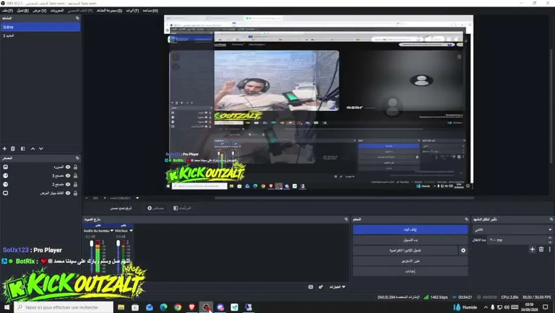Open the notification center icon
Screen dimensions: 555x313
click(x=546, y=307)
